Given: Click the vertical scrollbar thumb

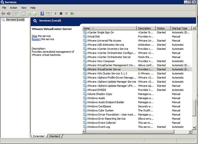Looking at the screenshot, I should coord(194,108).
